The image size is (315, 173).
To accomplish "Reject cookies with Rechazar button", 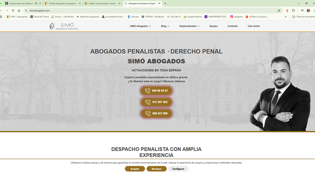I will (156, 169).
